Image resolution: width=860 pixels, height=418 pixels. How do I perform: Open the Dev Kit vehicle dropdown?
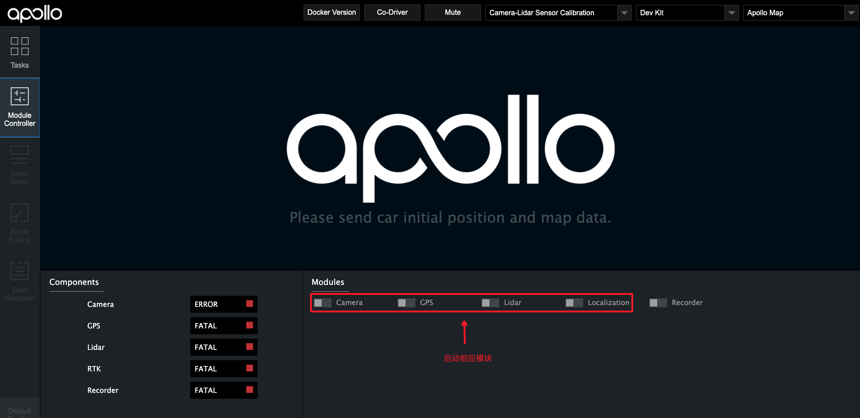[x=687, y=13]
